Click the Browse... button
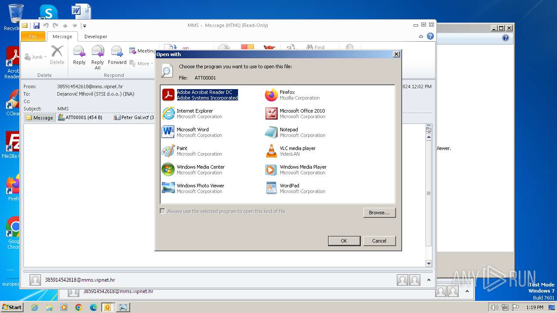Viewport: 557px width, 313px height. [x=379, y=213]
